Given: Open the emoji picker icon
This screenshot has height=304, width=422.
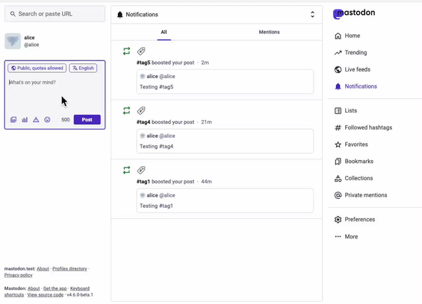Looking at the screenshot, I should pos(47,120).
